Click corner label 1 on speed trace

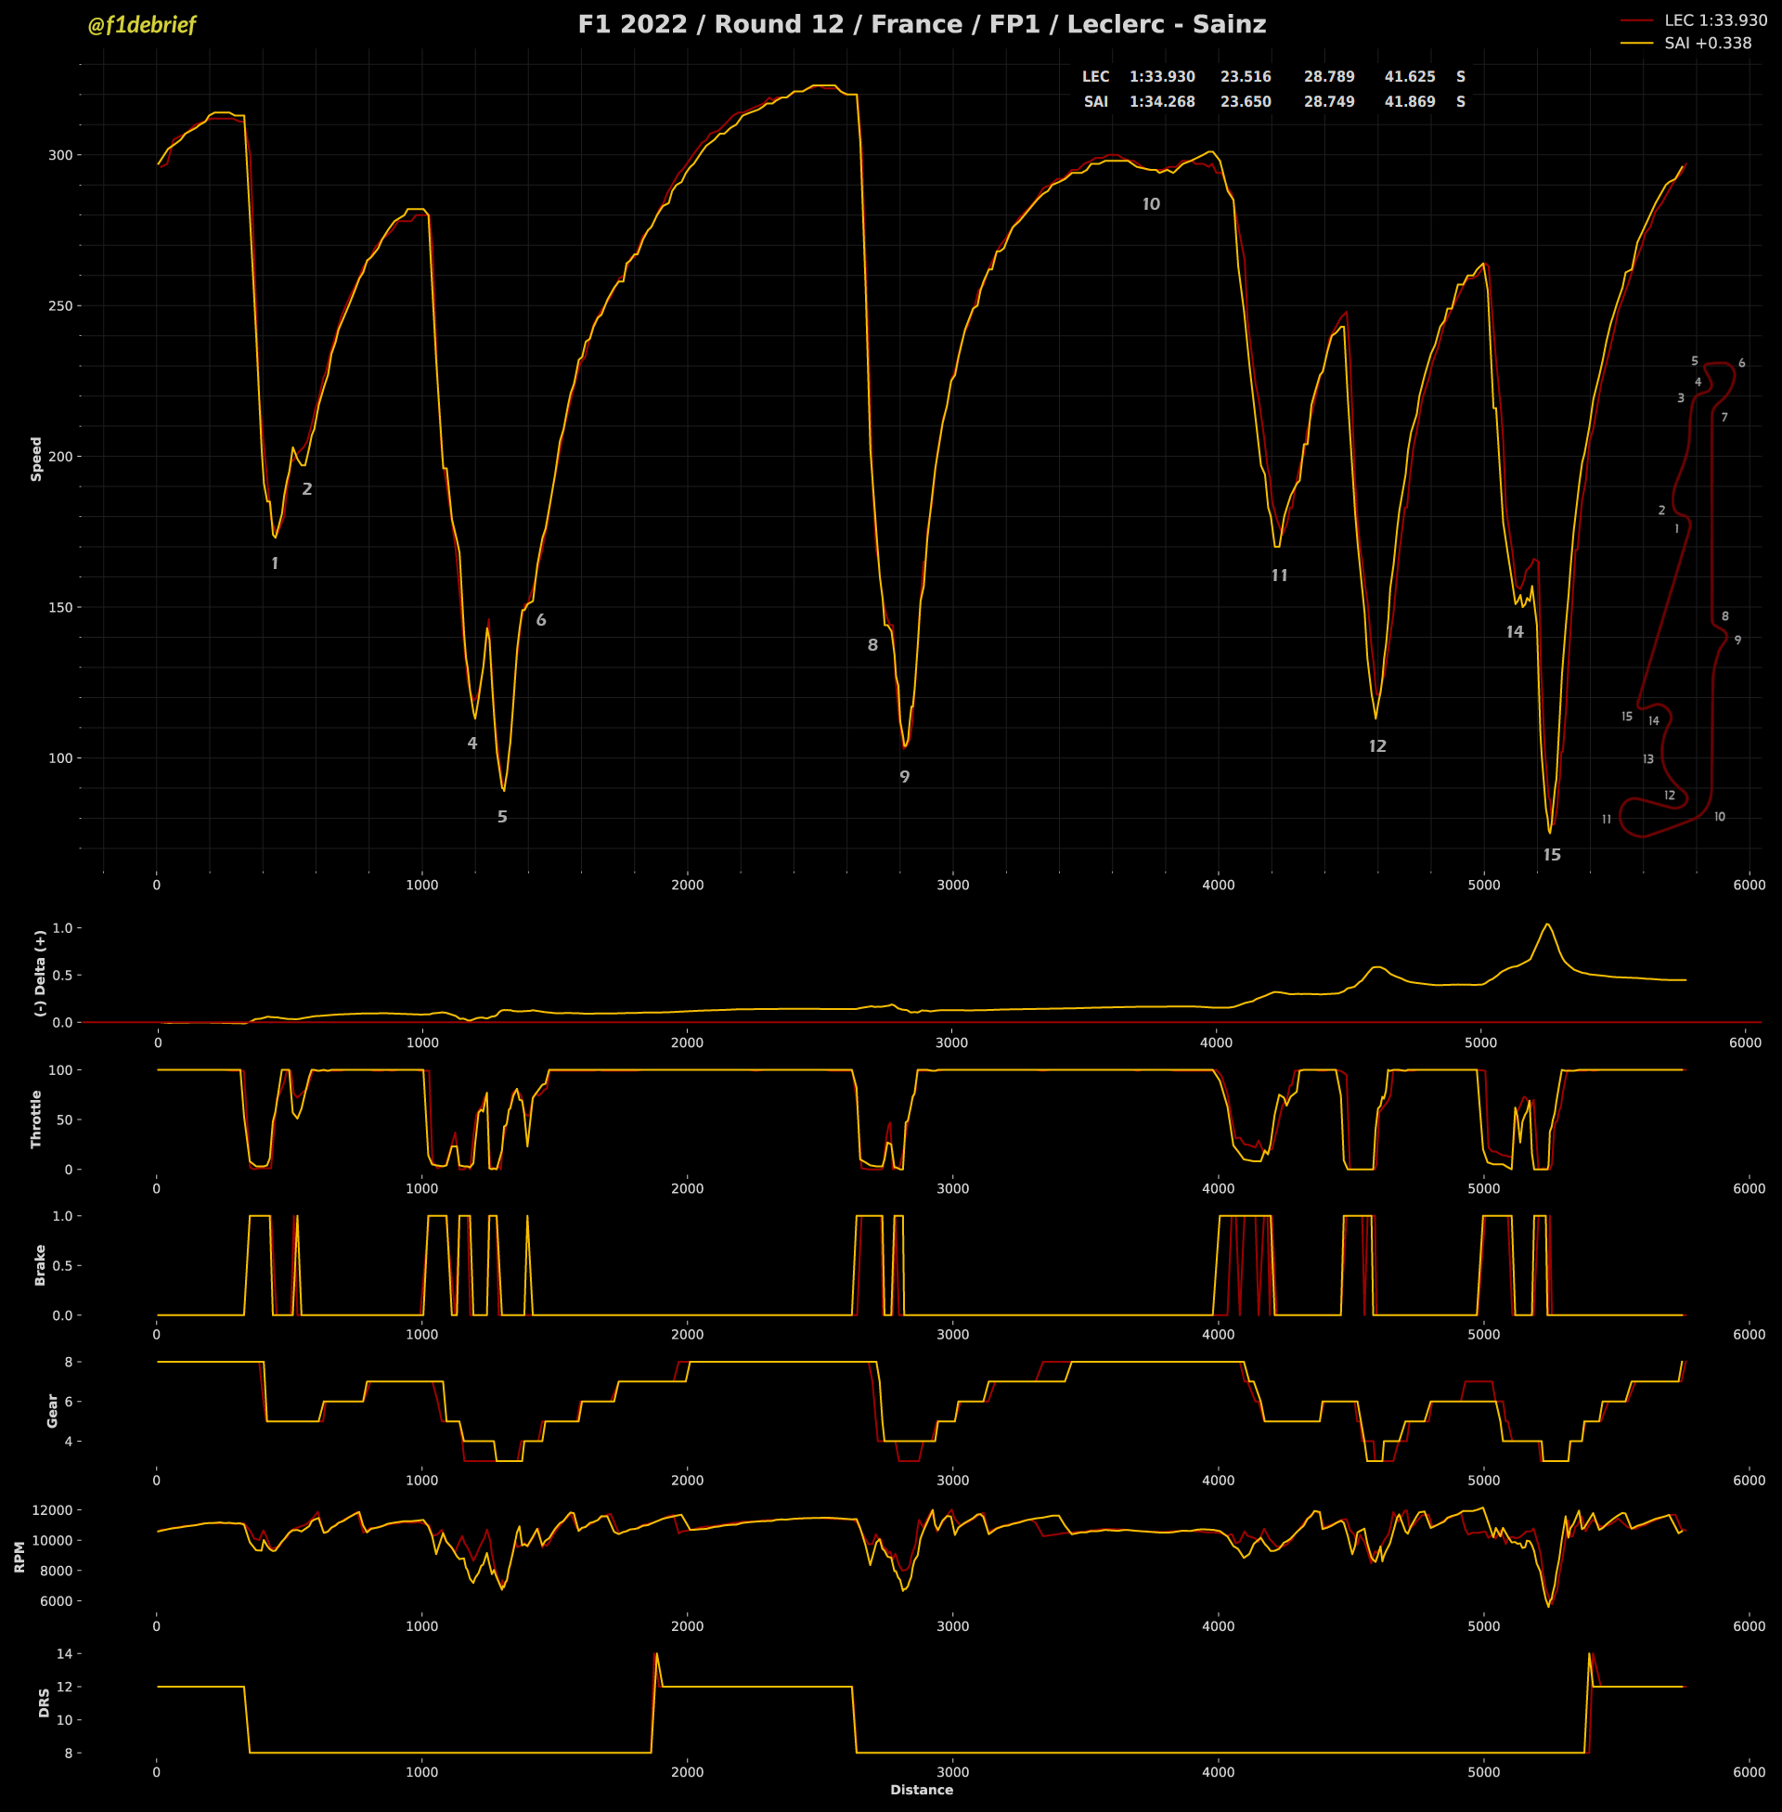(274, 563)
